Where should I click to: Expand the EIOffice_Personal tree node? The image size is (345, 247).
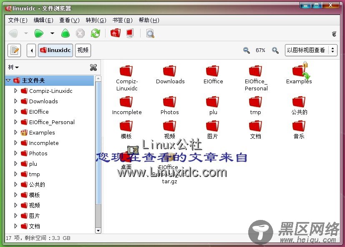point(15,122)
